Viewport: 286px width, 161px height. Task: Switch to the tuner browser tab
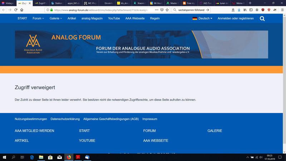(x=222, y=3)
